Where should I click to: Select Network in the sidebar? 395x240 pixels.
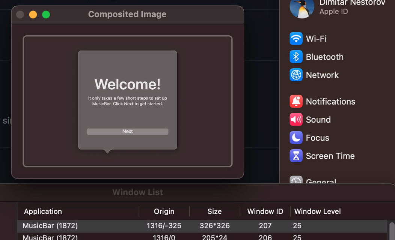(322, 75)
